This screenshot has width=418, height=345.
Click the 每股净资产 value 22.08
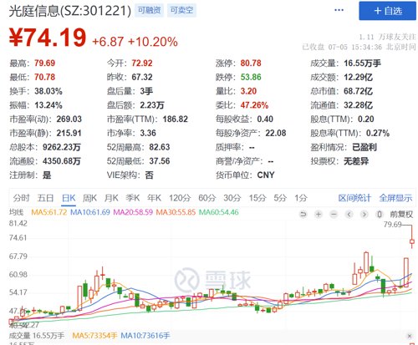(276, 133)
